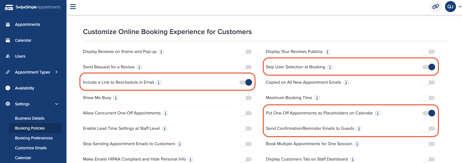Screen dimensions: 462x163
Task: Click info icon for Send Confirmation/Reminder Emails
Action: pos(359,129)
